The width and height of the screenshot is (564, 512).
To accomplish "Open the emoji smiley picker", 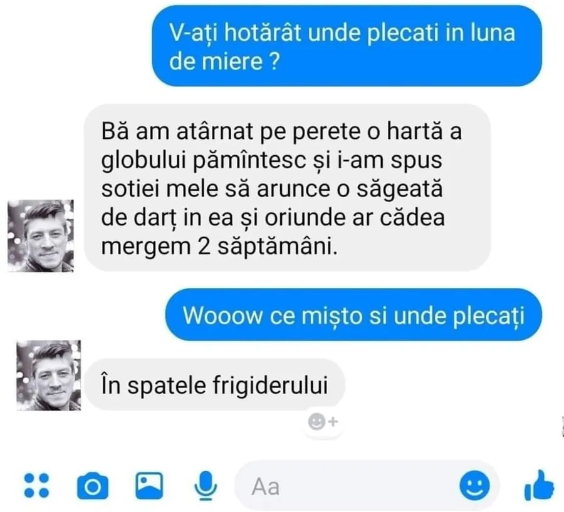I will coord(475,486).
